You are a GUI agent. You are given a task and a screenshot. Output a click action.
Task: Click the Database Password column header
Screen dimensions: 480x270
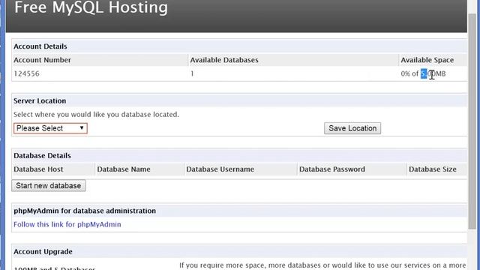point(332,169)
